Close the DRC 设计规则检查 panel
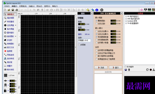 point(121,13)
